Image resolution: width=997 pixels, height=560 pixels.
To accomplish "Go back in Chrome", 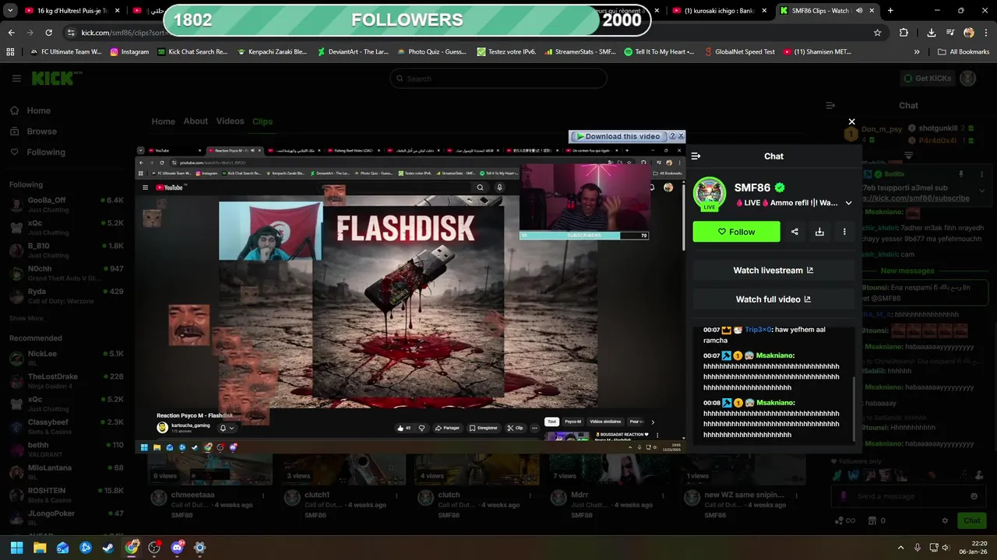I will 11,33.
